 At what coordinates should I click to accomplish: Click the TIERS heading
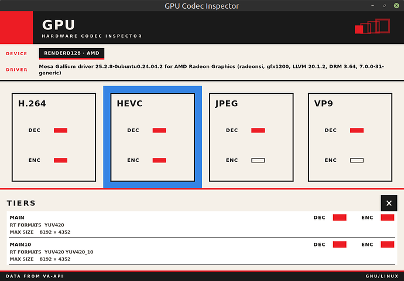pyautogui.click(x=21, y=204)
